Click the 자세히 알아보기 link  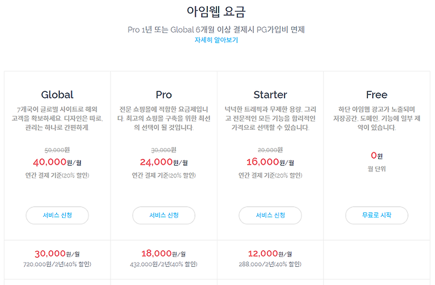click(x=216, y=40)
